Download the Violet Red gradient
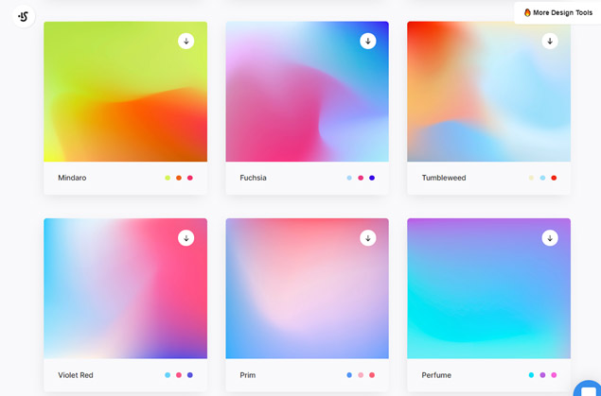The height and width of the screenshot is (396, 601). tap(186, 238)
